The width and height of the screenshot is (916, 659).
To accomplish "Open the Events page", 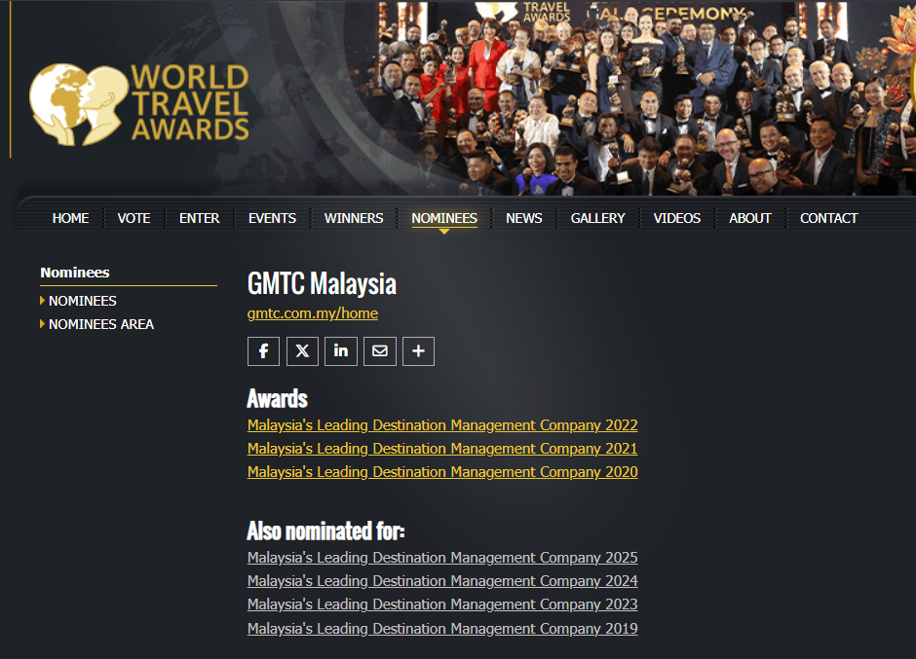I will [x=272, y=218].
